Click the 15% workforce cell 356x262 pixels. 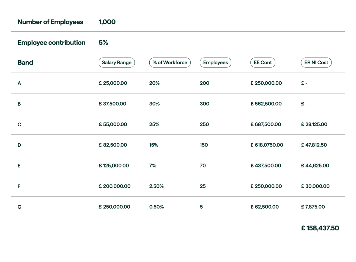point(154,145)
